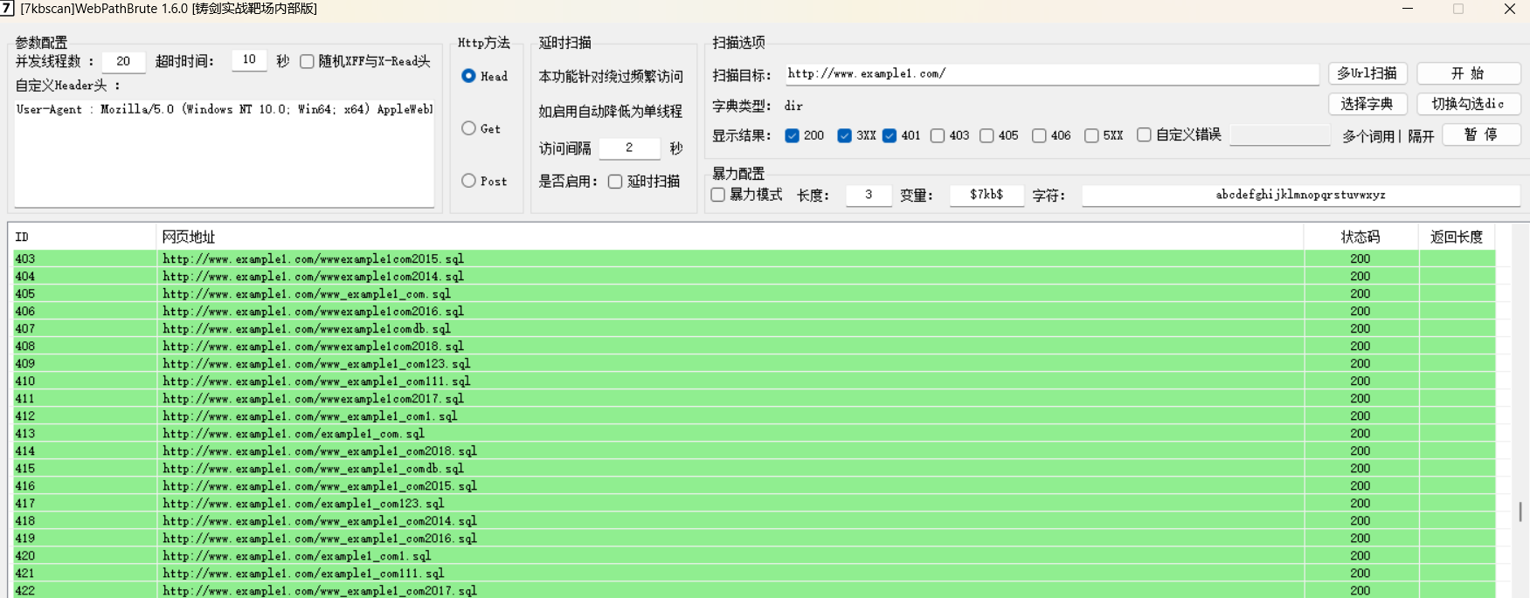Select the Get HTTP method radio button

coord(469,128)
